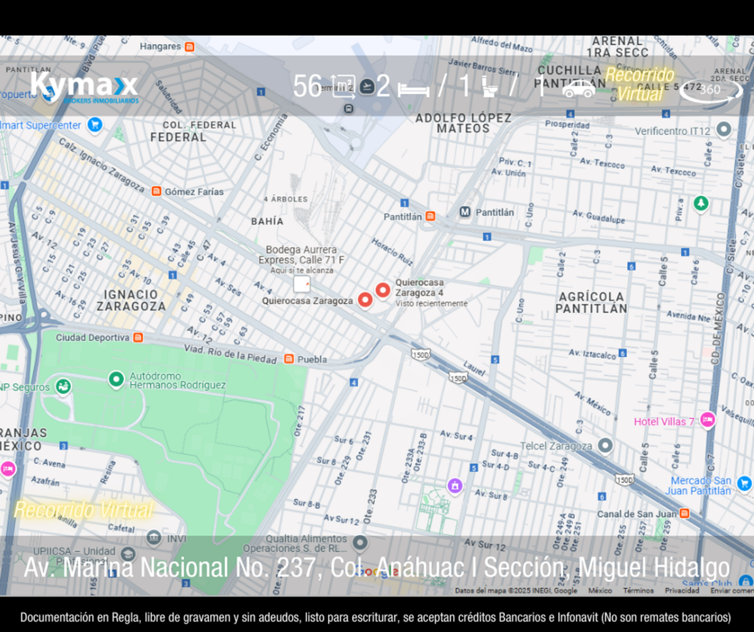Select the 'Av. México' street label
This screenshot has height=632, width=754.
coord(593,403)
